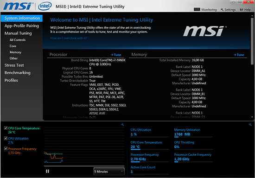Click wrench icon in monitor stats panel
This screenshot has height=178, width=255.
coord(250,125)
